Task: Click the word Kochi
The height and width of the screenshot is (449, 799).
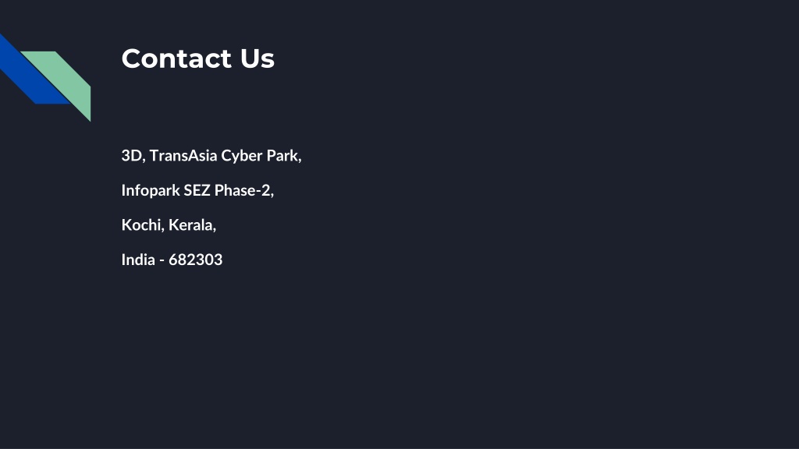Action: click(x=141, y=225)
